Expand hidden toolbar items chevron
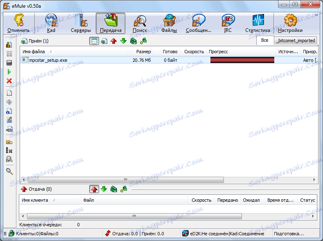Viewport: 323px width, 241px height. (316, 15)
